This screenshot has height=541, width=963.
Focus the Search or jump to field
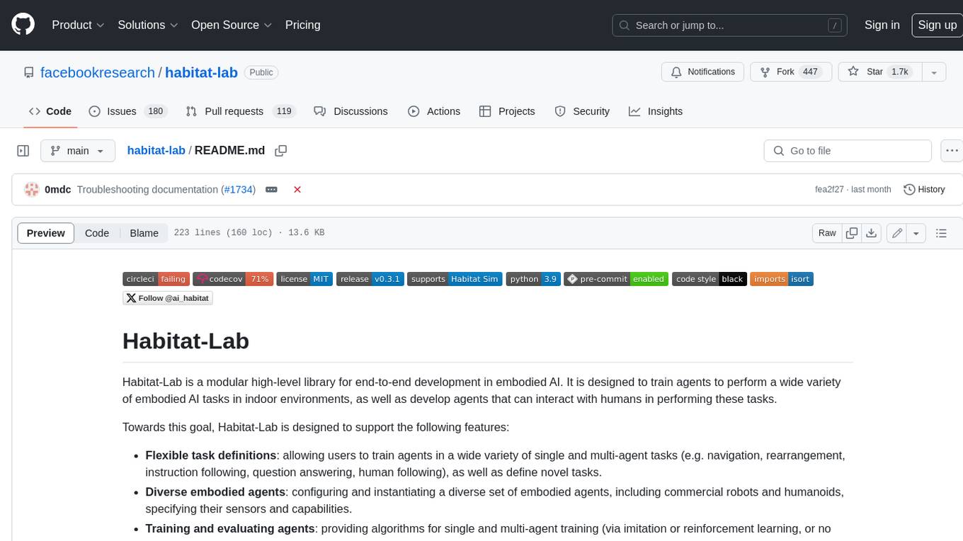pos(730,25)
